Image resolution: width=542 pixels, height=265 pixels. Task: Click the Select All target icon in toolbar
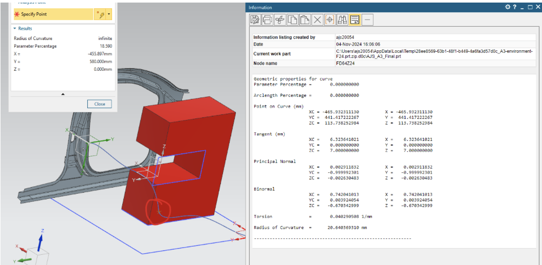click(x=330, y=20)
